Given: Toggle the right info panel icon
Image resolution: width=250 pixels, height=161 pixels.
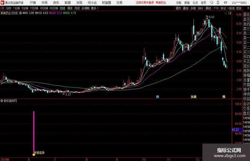Looking at the screenshot, I should (x=230, y=13).
